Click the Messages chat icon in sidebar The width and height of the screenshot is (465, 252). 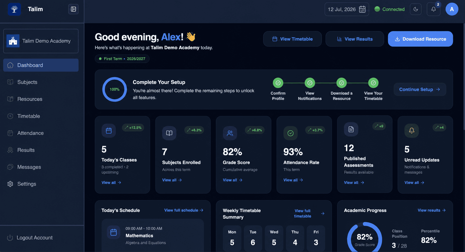[10, 167]
